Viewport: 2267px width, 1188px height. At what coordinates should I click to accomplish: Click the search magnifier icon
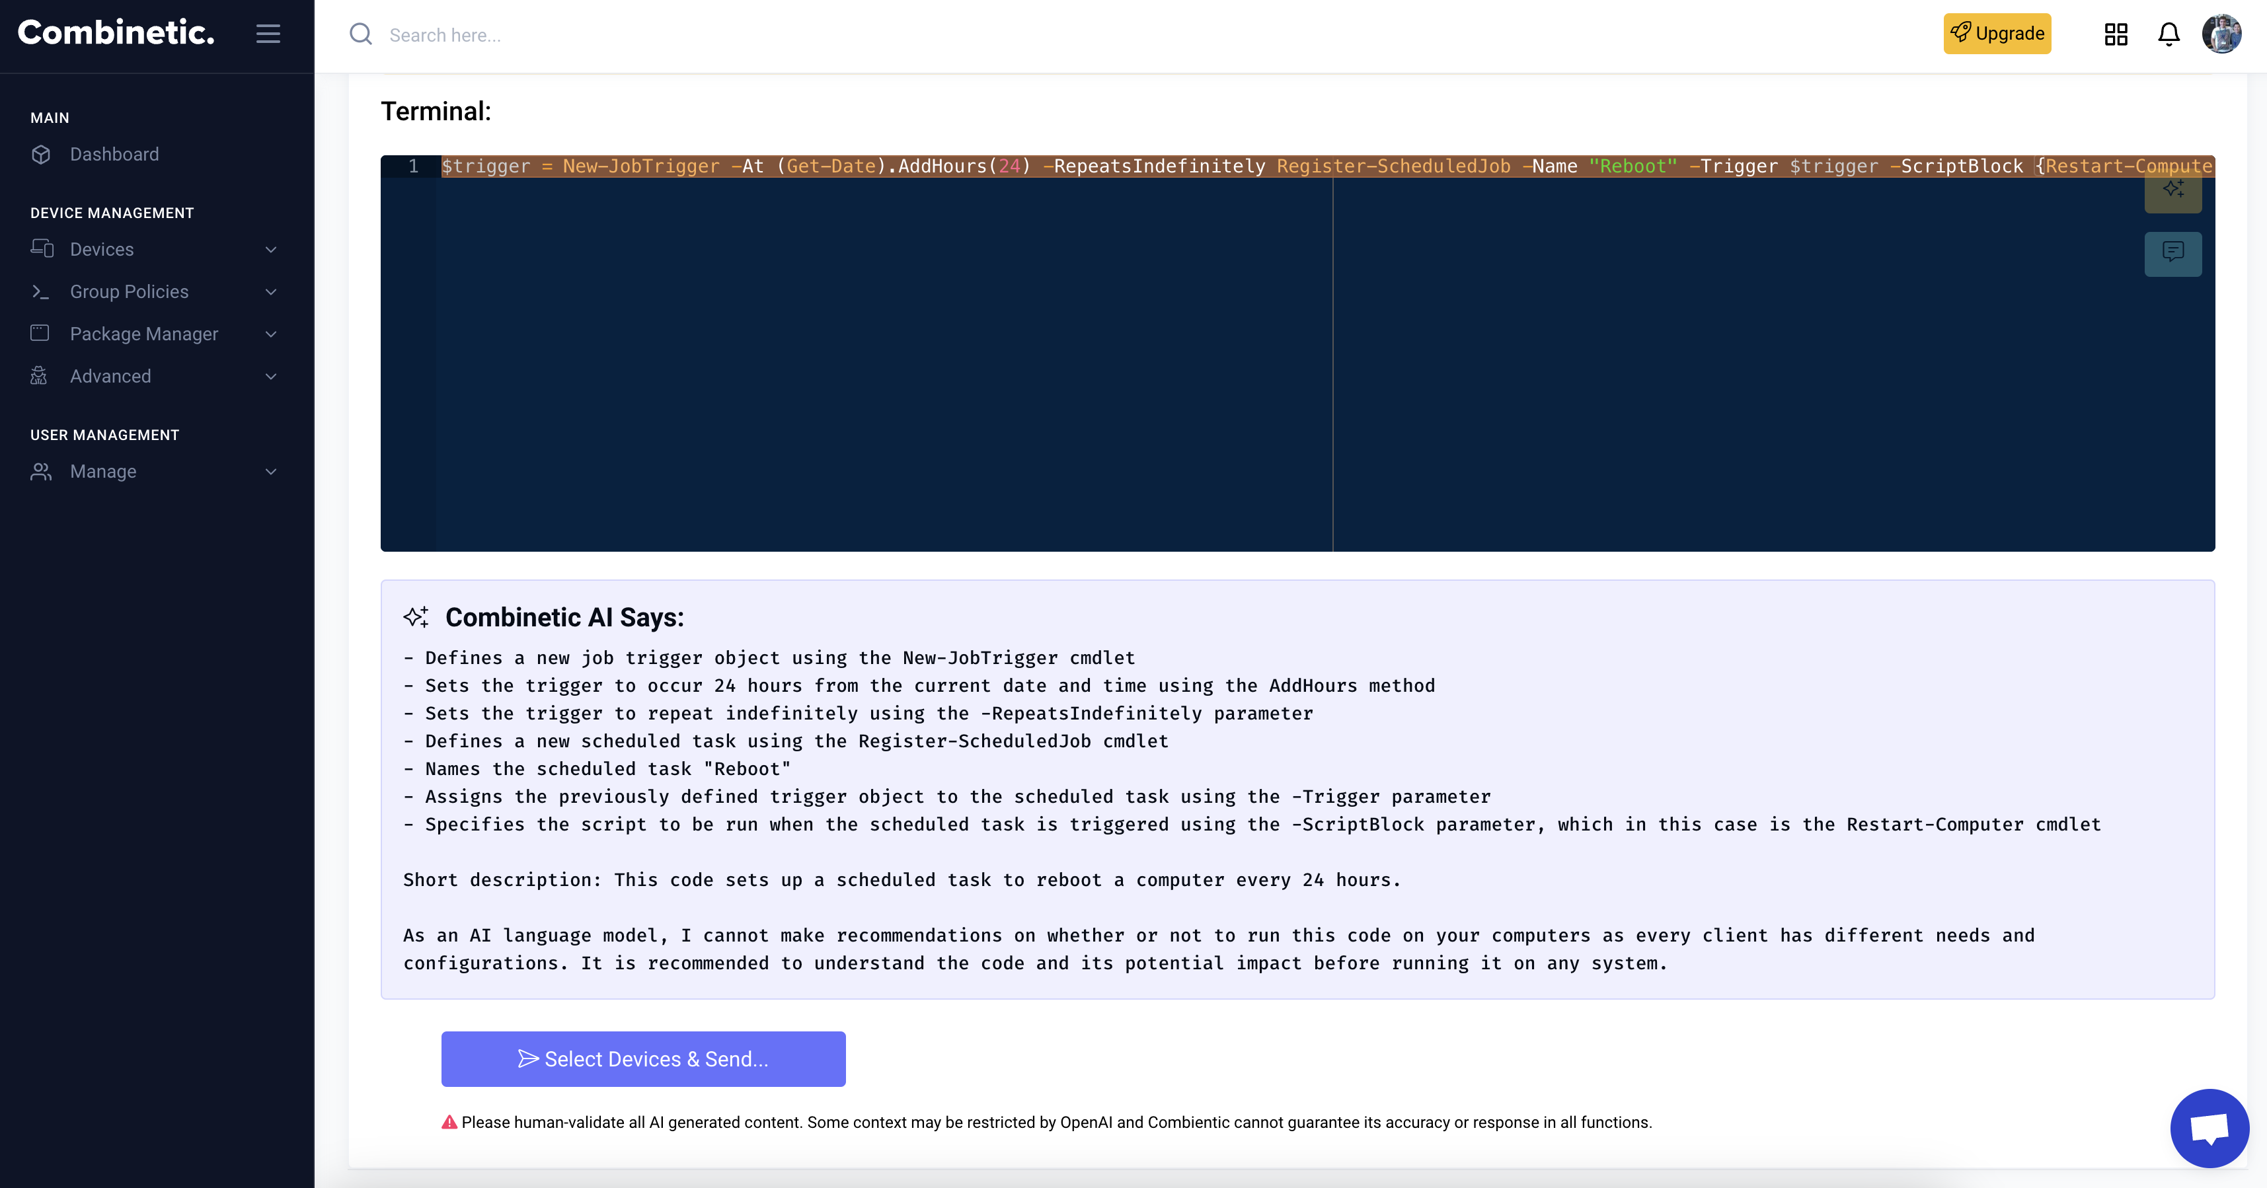coord(361,34)
